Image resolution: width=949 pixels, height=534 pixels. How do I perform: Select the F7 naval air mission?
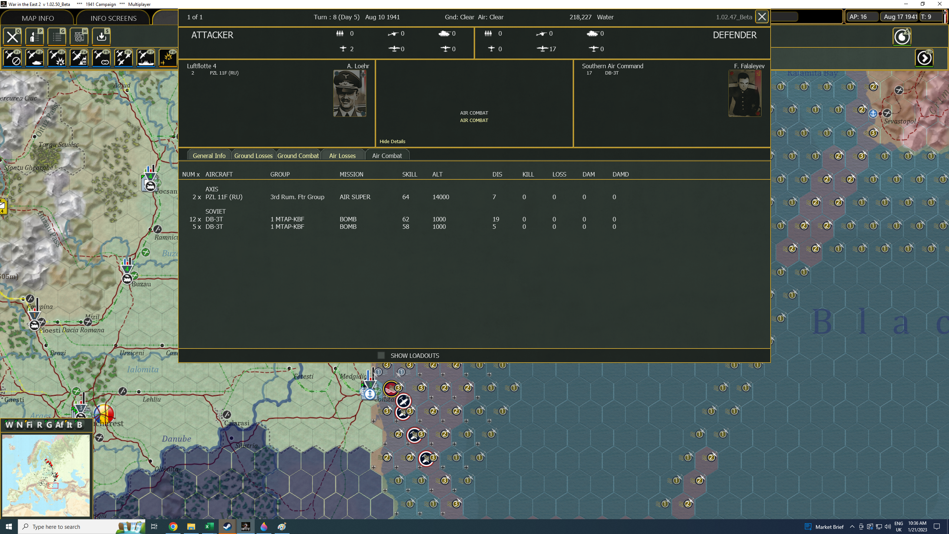[x=146, y=58]
